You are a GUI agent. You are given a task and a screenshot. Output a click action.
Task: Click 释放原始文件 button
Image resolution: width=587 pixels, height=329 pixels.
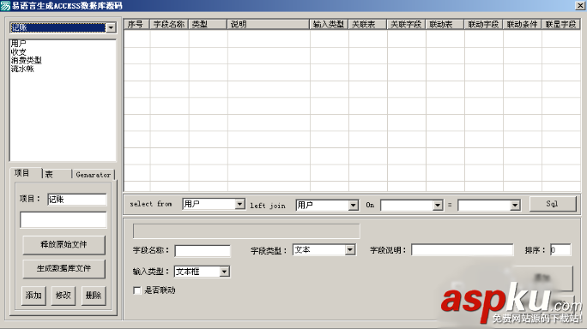point(64,245)
